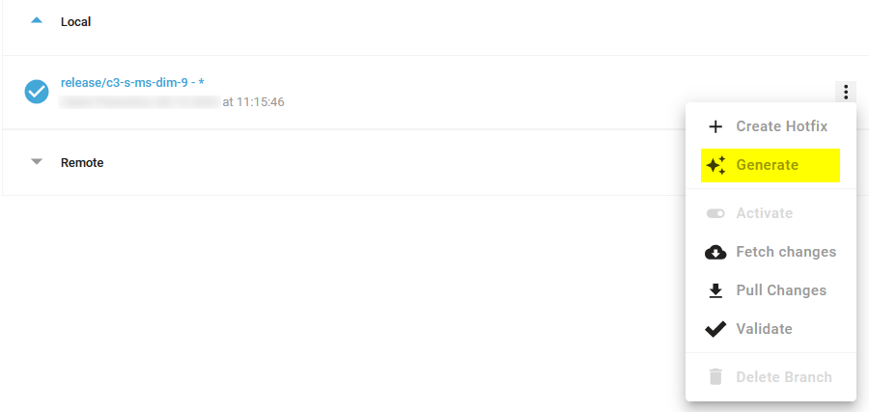Select the Generate menu label
Image resolution: width=869 pixels, height=412 pixels.
point(767,165)
